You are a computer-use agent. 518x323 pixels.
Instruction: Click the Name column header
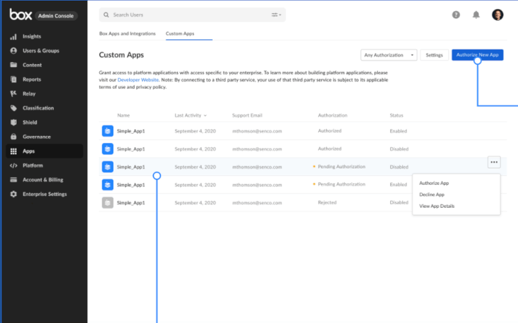coord(123,115)
